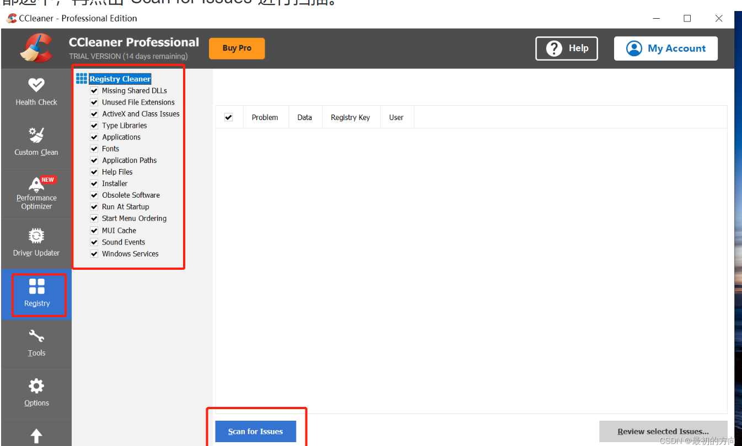Click the Buy Pro button
Screen dimensions: 742x446
237,48
